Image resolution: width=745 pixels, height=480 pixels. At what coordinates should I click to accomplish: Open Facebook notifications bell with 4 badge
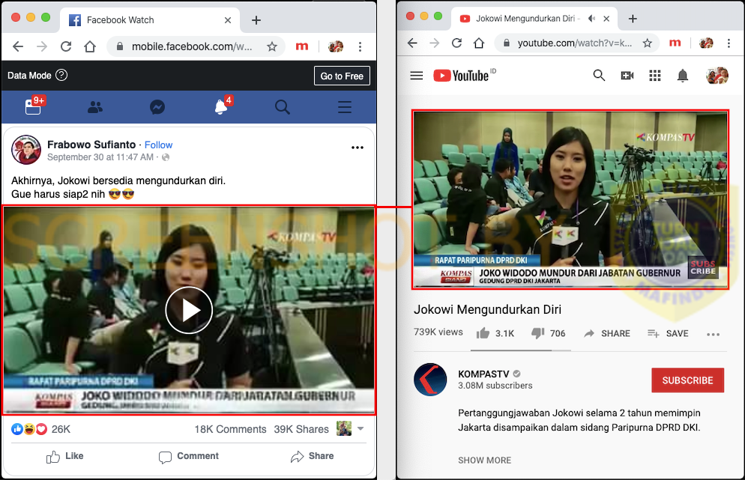click(x=222, y=106)
